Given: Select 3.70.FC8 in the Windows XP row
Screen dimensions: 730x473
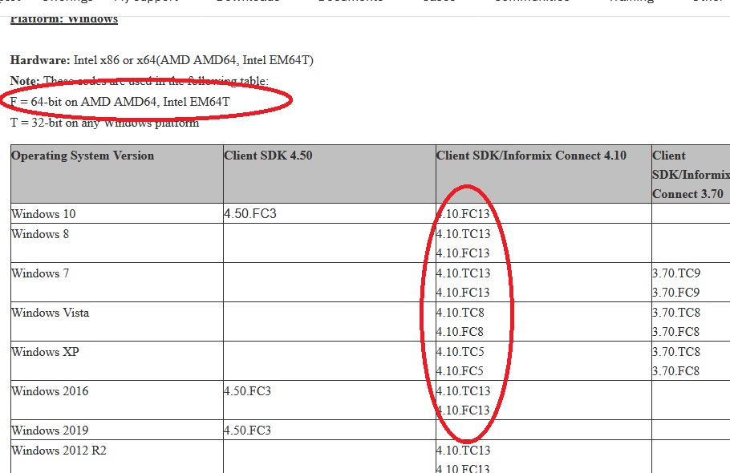Looking at the screenshot, I should pyautogui.click(x=676, y=371).
